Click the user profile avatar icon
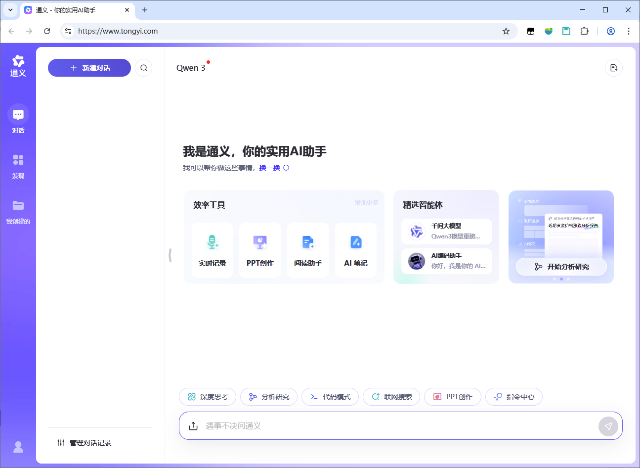Screen dimensions: 640x468 click(18, 447)
